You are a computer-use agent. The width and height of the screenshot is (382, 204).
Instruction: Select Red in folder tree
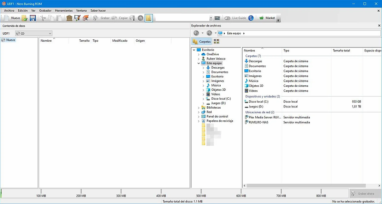[209, 112]
